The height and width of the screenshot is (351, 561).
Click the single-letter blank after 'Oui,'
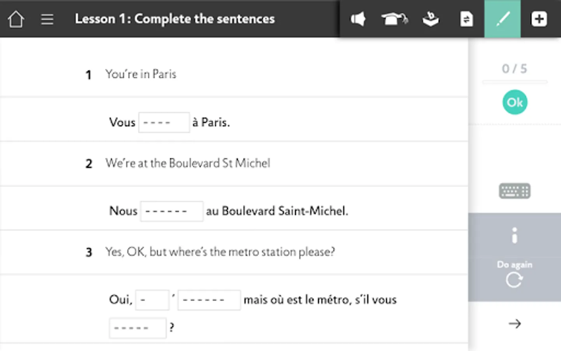(152, 300)
